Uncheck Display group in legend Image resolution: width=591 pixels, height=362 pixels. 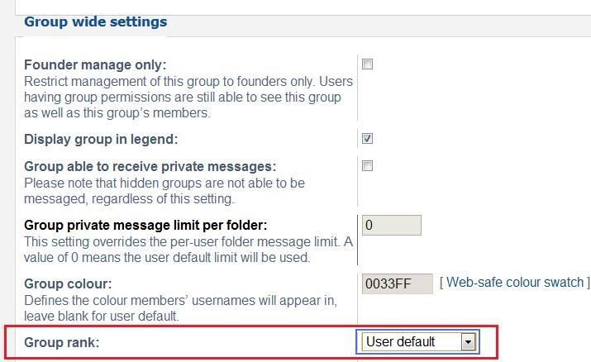tap(367, 138)
